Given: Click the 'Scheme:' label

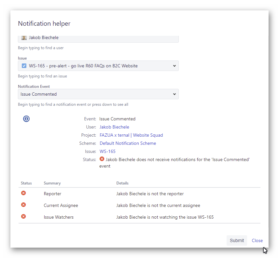Looking at the screenshot, I should pos(88,143).
